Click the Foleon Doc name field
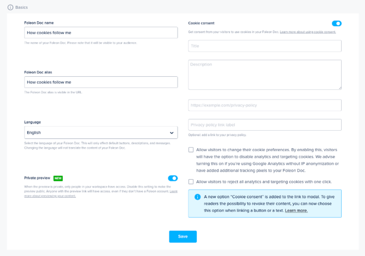Image resolution: width=365 pixels, height=256 pixels. (101, 33)
